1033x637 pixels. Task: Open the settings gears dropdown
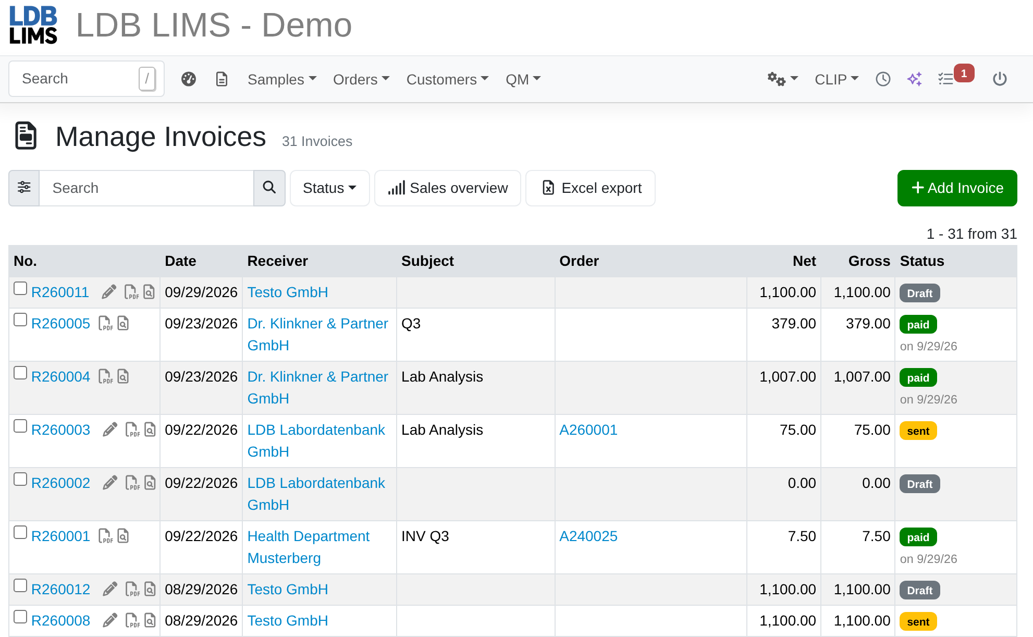coord(782,79)
